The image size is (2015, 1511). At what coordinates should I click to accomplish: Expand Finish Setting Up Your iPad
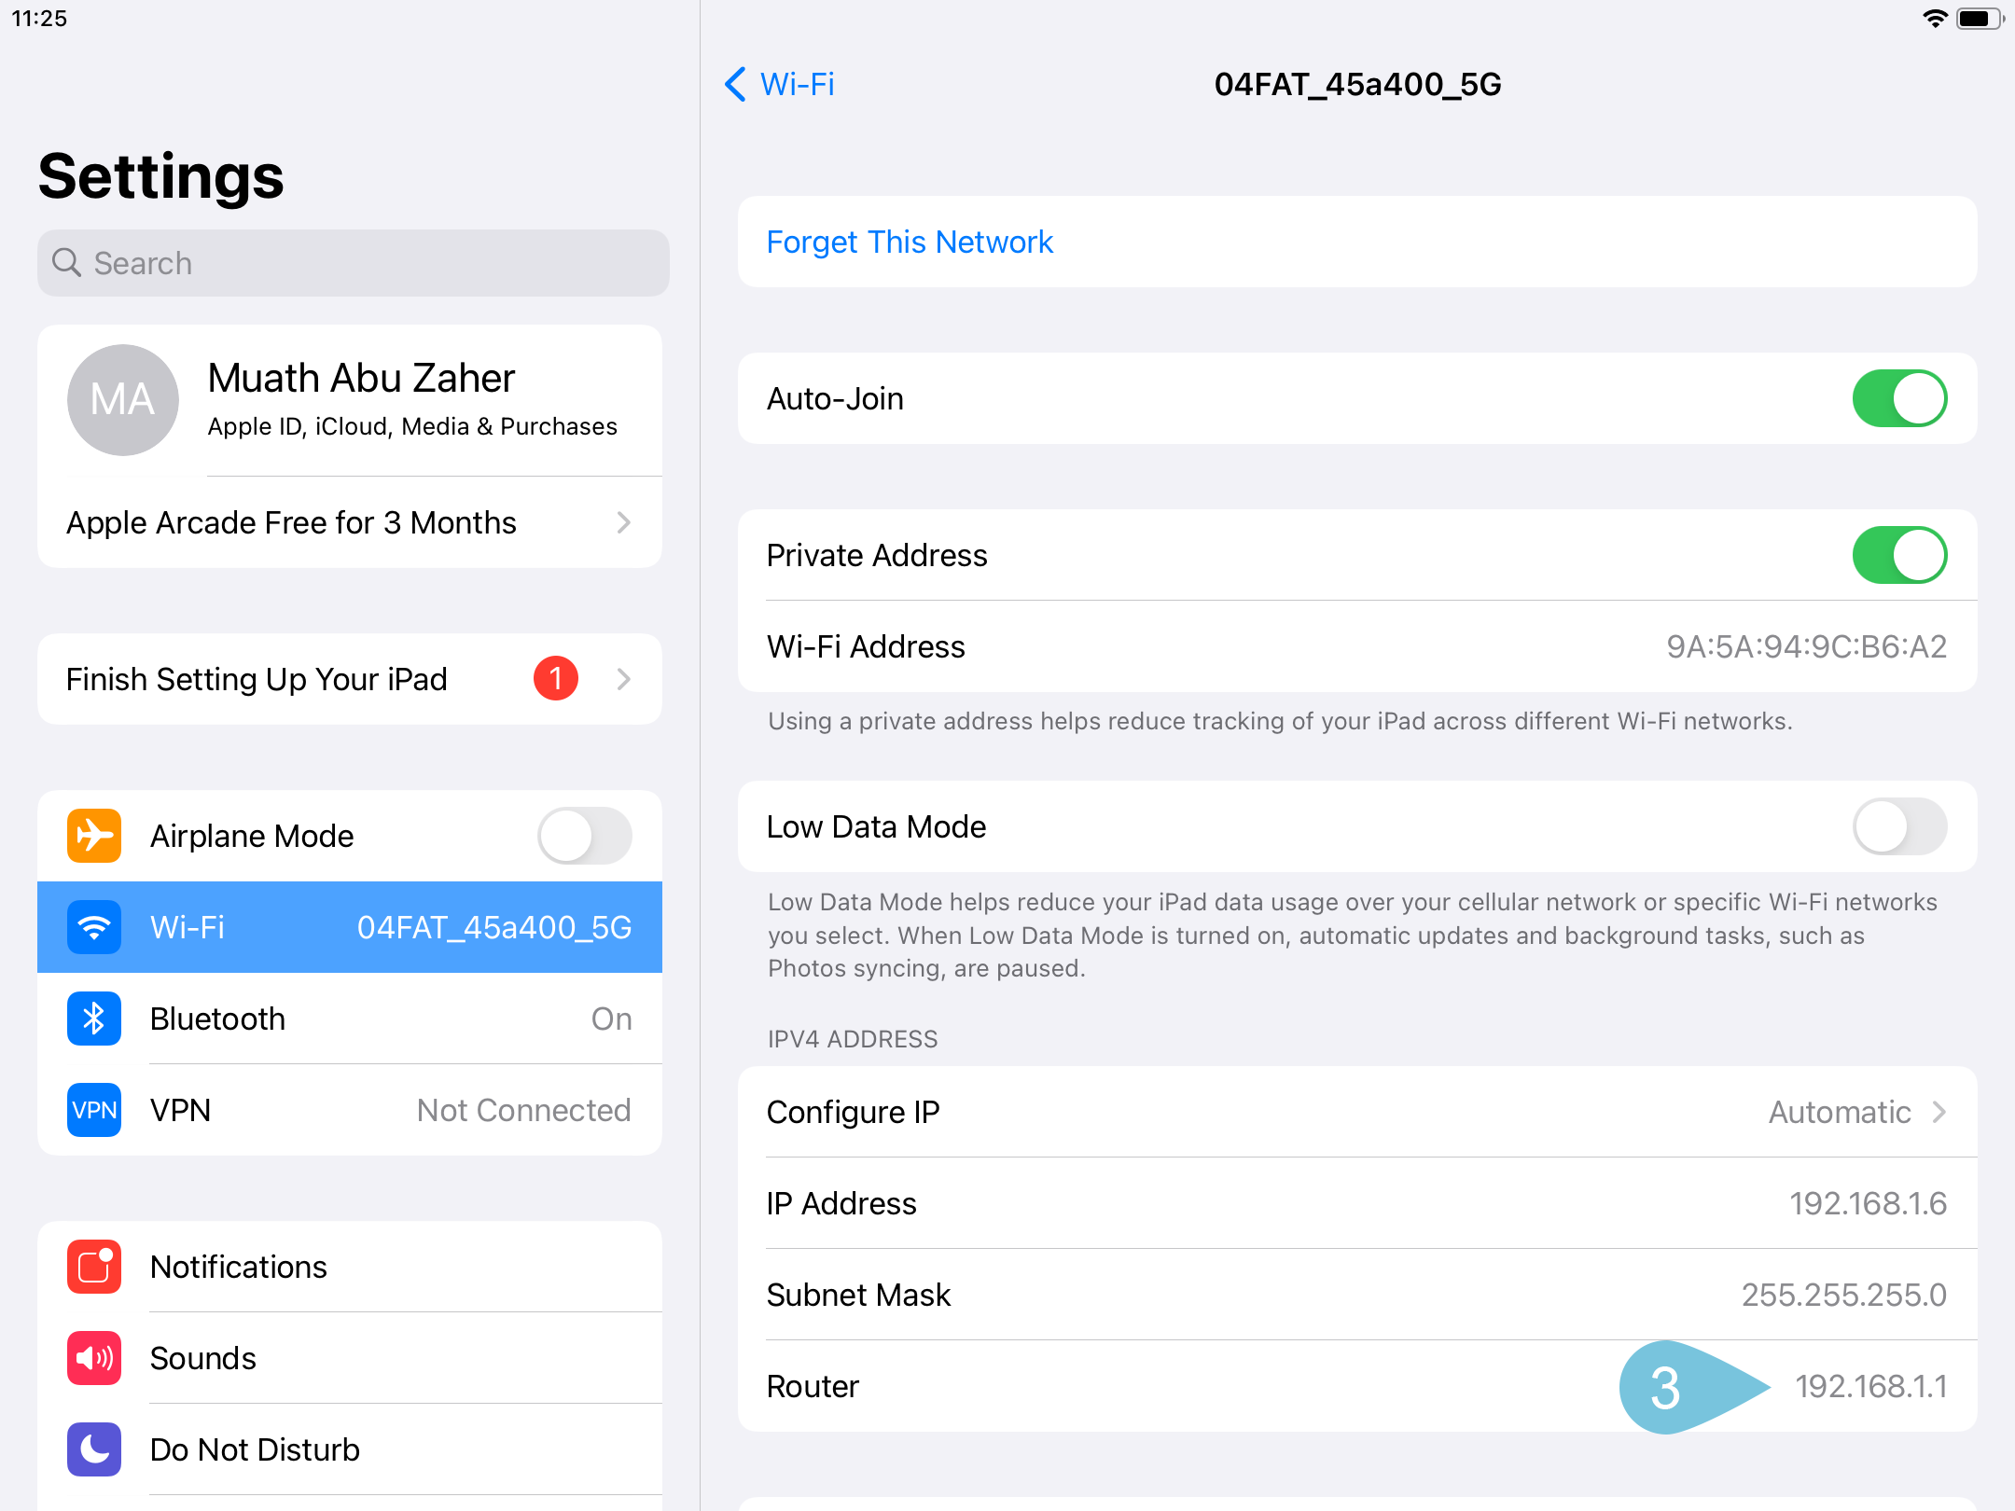350,679
